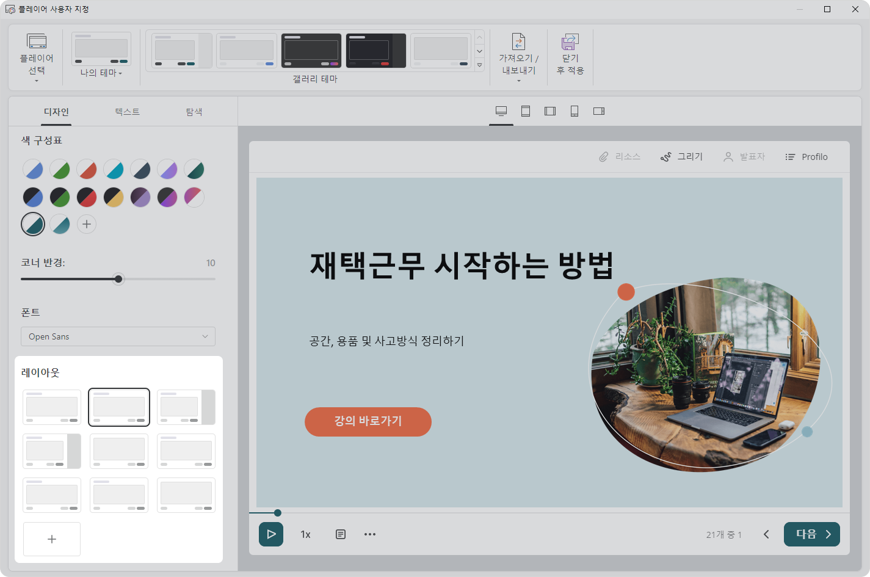The image size is (870, 577).
Task: Open the three-dot more options menu
Action: (x=370, y=534)
